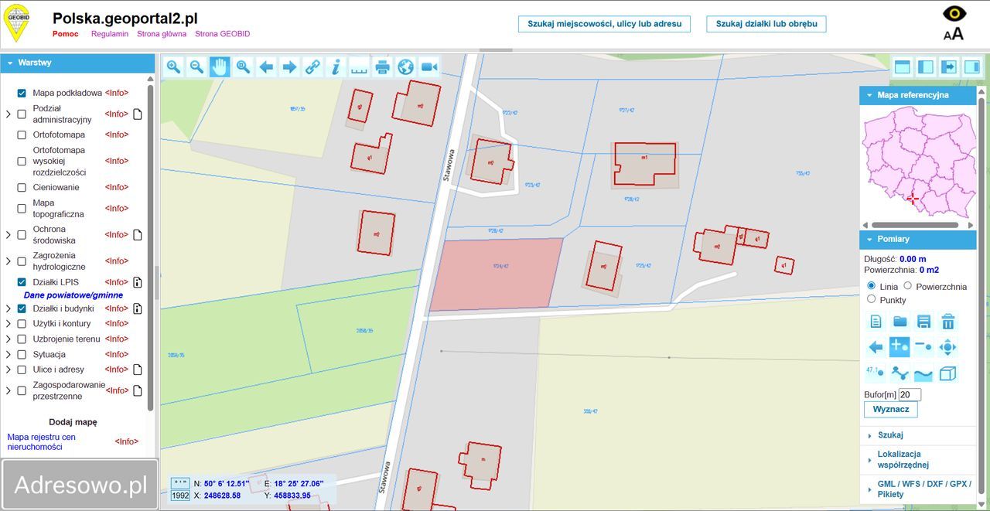
Task: Open the Regulamin link
Action: coord(110,34)
